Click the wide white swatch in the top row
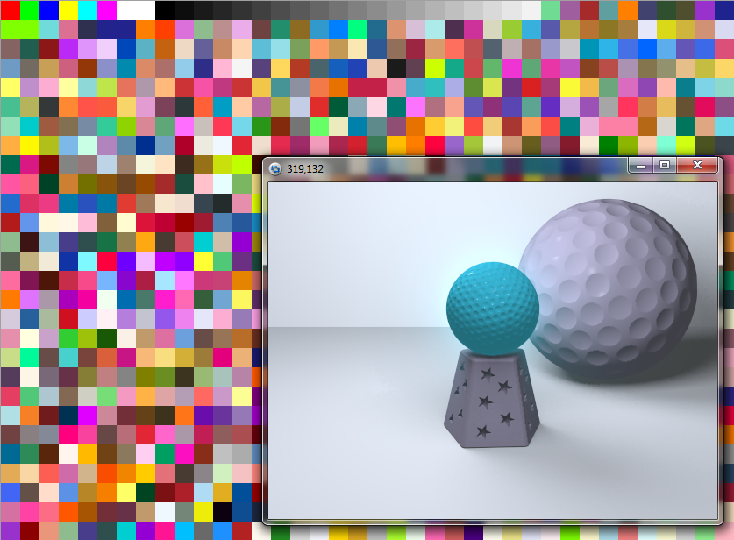Viewport: 734px width, 540px height. coord(135,10)
